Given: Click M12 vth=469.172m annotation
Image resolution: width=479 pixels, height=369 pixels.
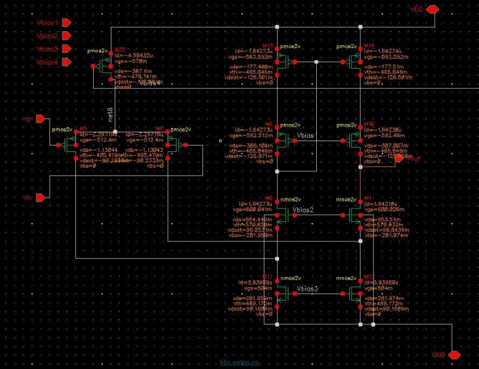Looking at the screenshot, I should coord(384,304).
